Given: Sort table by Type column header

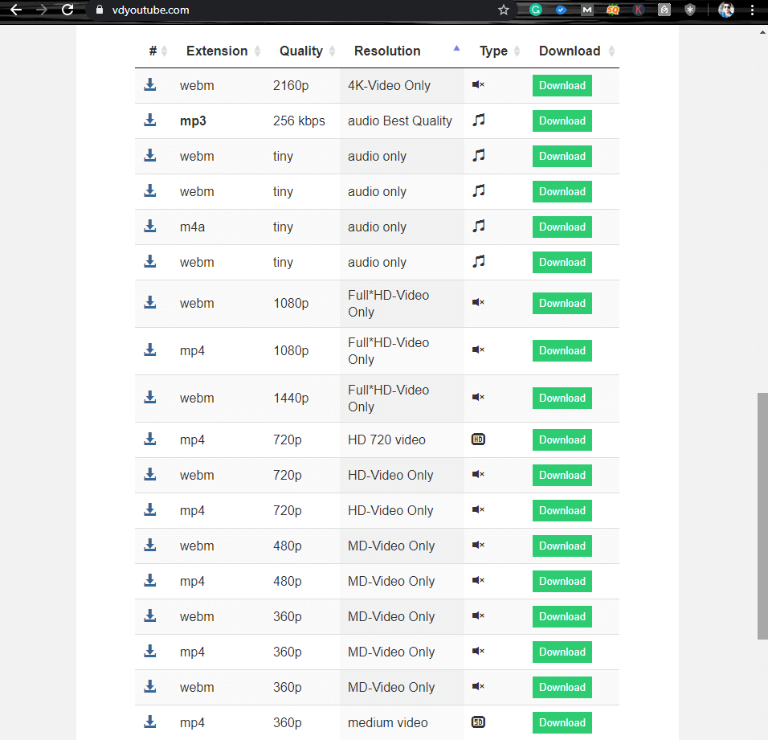Looking at the screenshot, I should click(x=493, y=51).
